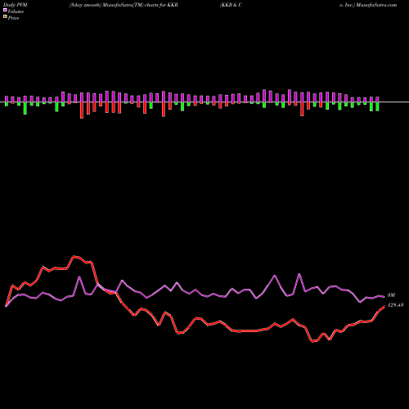Select the Volume legend label

[16, 11]
